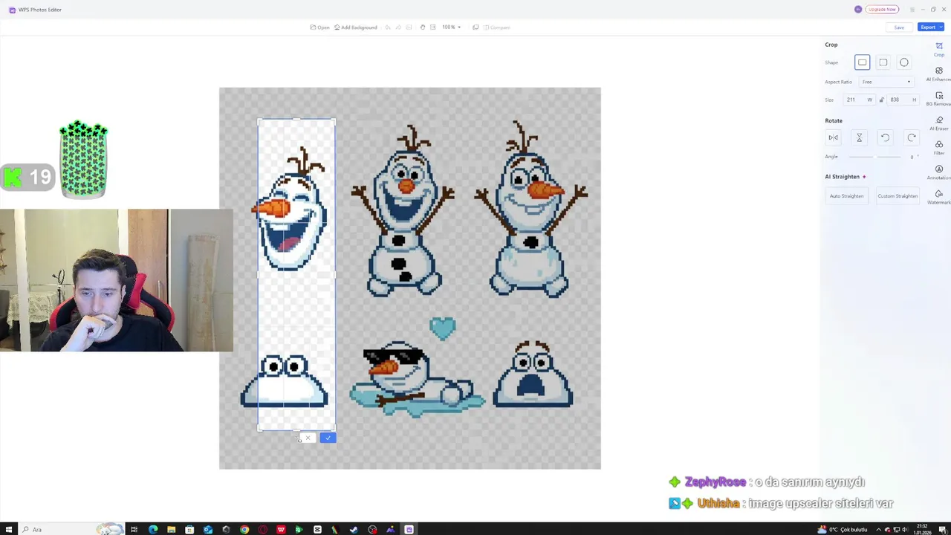Flip the image vertically
This screenshot has height=535, width=951.
tap(859, 137)
